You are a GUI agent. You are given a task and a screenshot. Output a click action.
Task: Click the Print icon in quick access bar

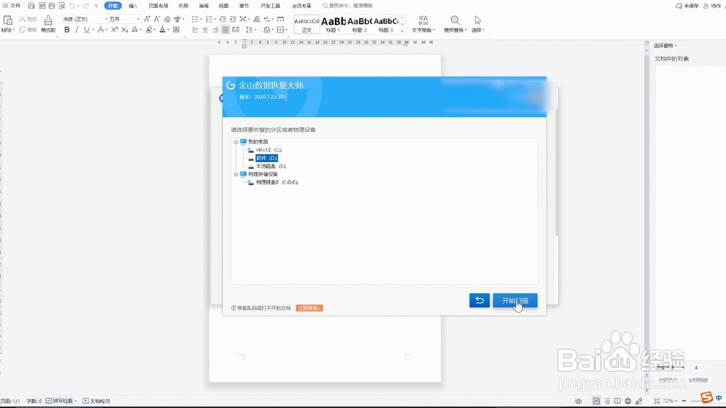tap(52, 6)
